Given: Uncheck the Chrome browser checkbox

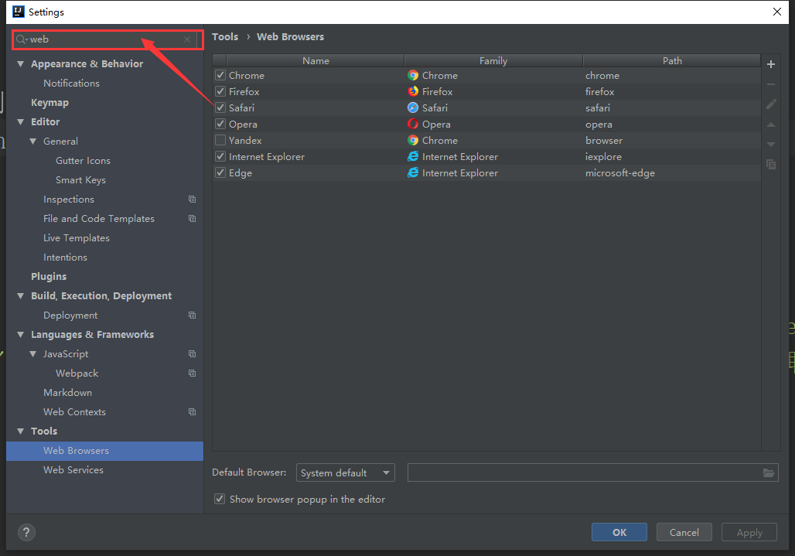Looking at the screenshot, I should tap(220, 76).
